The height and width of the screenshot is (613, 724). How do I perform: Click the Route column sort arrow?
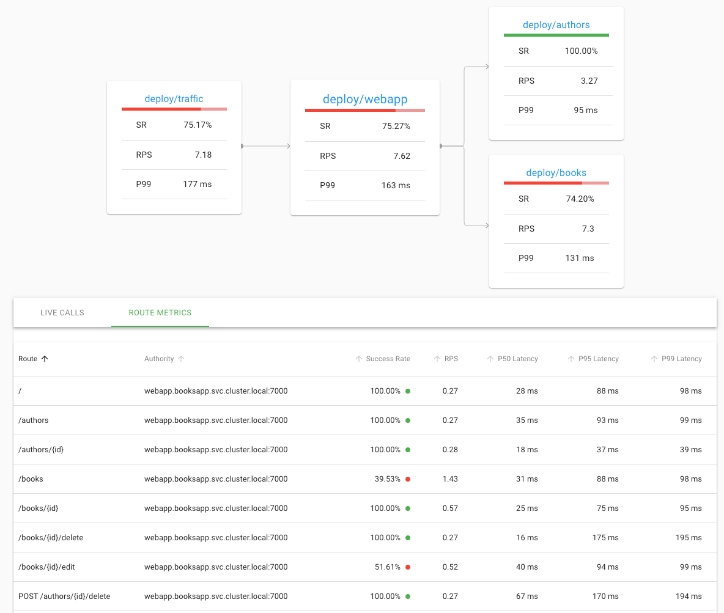pyautogui.click(x=45, y=359)
